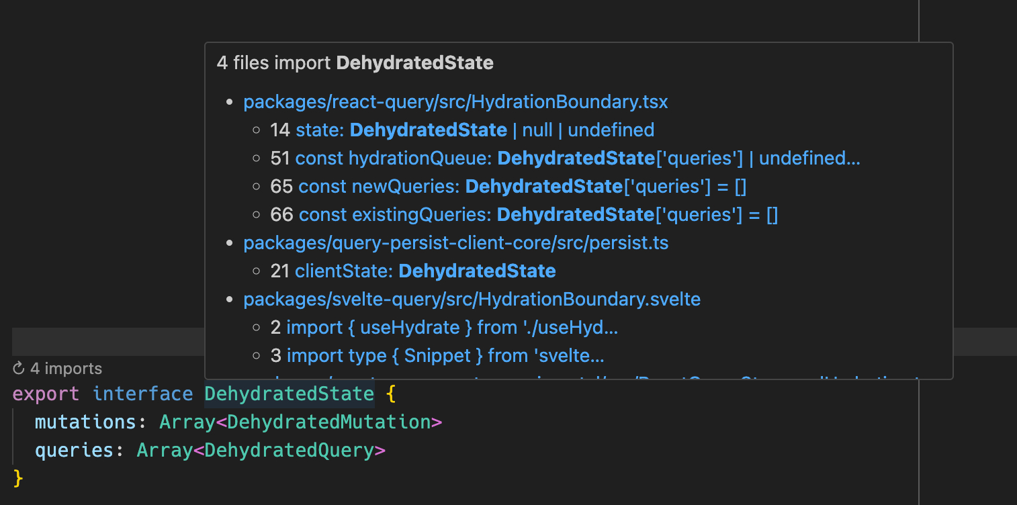Open packages/react-query/src/HydrationBoundary.tsx link
Image resolution: width=1017 pixels, height=505 pixels.
pyautogui.click(x=455, y=101)
